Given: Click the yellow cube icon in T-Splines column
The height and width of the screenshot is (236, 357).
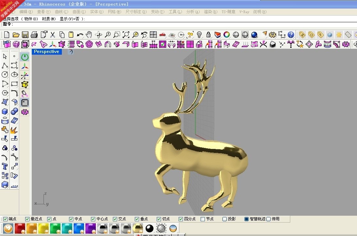Looking at the screenshot, I should pyautogui.click(x=25, y=84).
